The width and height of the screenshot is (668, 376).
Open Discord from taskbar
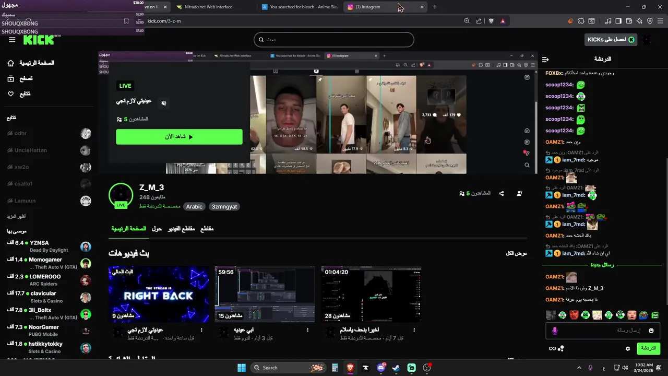(381, 368)
